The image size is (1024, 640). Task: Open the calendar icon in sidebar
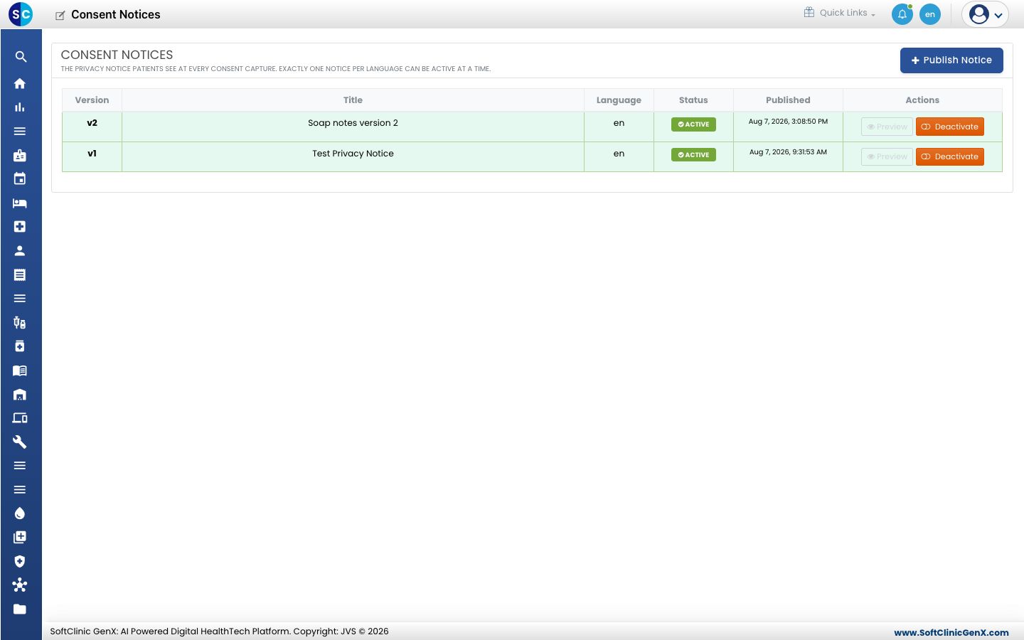coord(20,178)
